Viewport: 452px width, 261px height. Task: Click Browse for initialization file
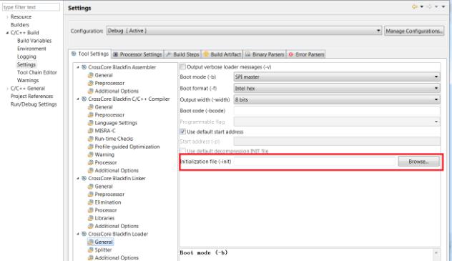(418, 162)
